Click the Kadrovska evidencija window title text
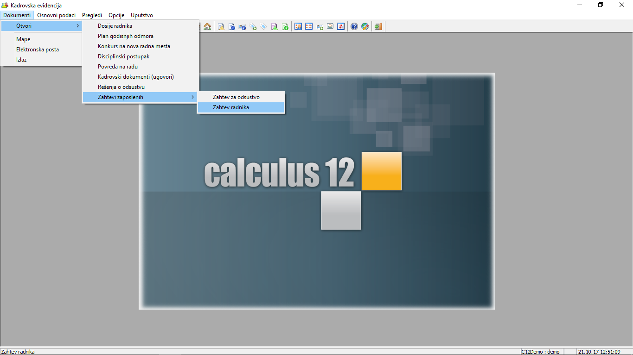 click(x=36, y=6)
